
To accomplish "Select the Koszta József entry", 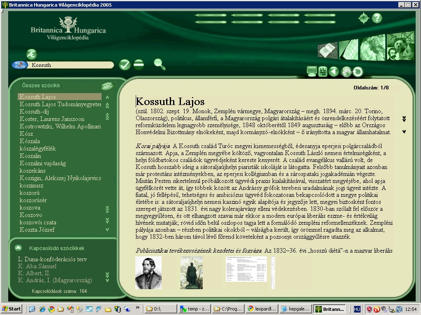I will click(x=37, y=230).
